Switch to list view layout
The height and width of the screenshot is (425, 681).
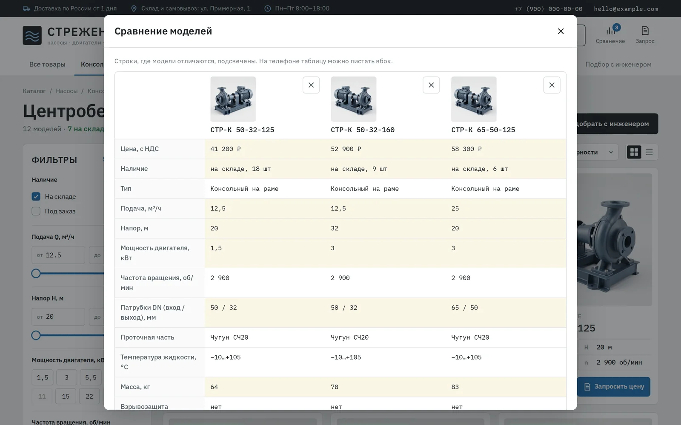click(x=649, y=152)
